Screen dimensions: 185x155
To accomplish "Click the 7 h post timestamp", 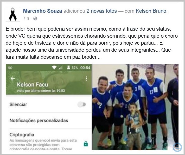I will coord(26,18).
